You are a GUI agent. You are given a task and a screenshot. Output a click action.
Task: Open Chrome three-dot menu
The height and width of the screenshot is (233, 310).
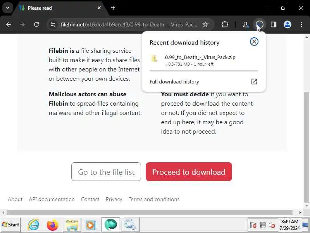(301, 24)
